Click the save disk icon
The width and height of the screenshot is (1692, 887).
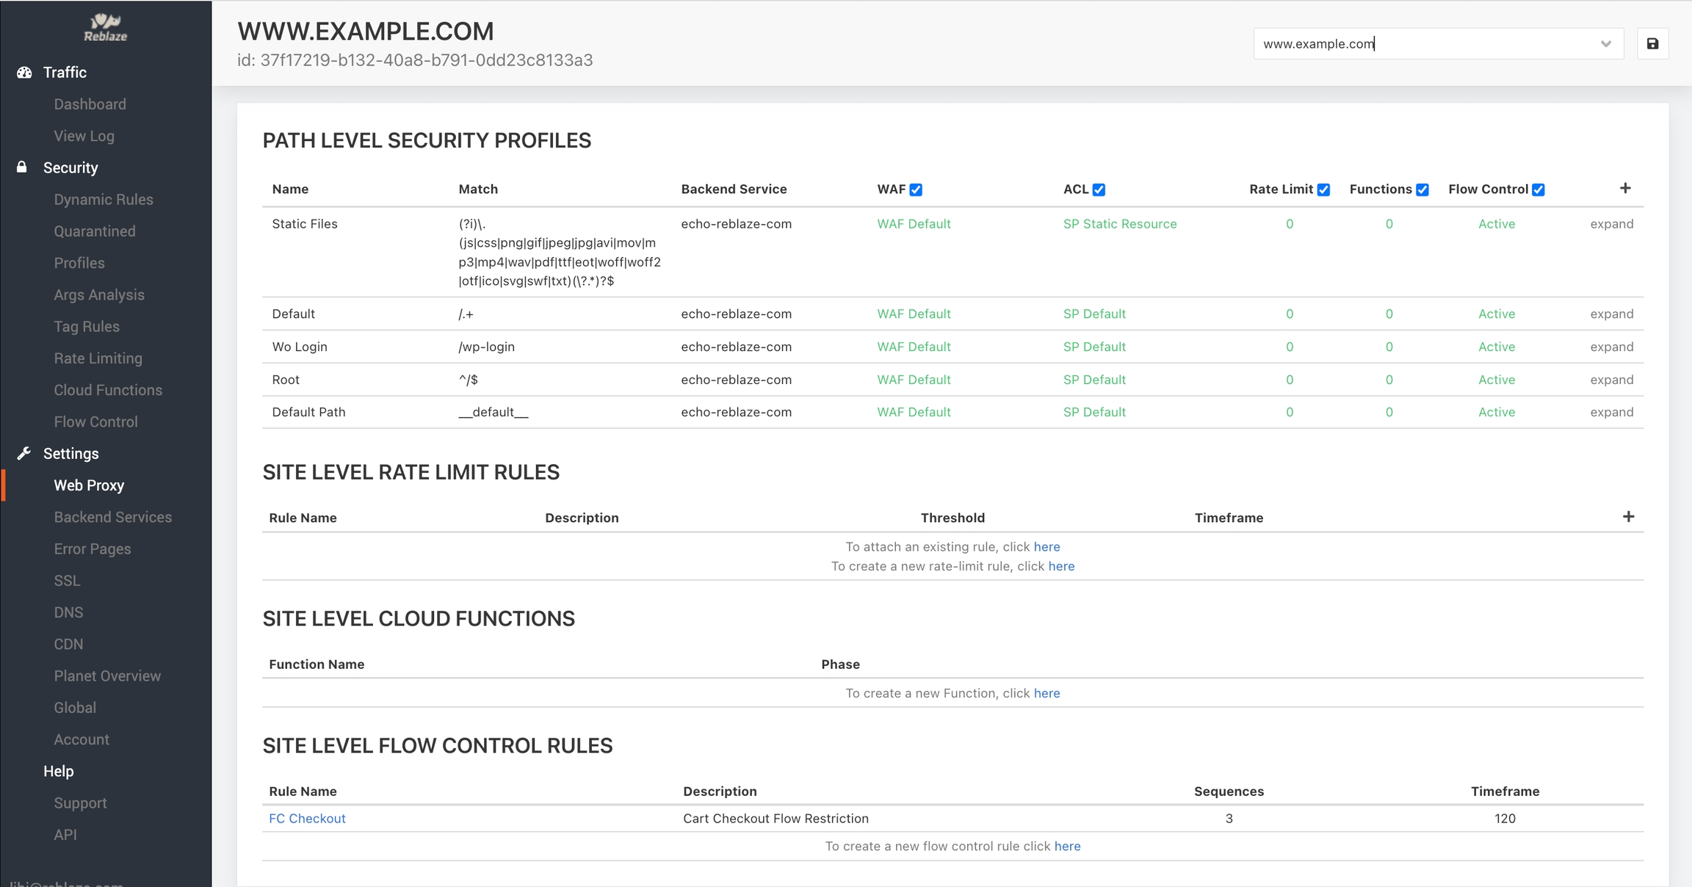pos(1652,44)
